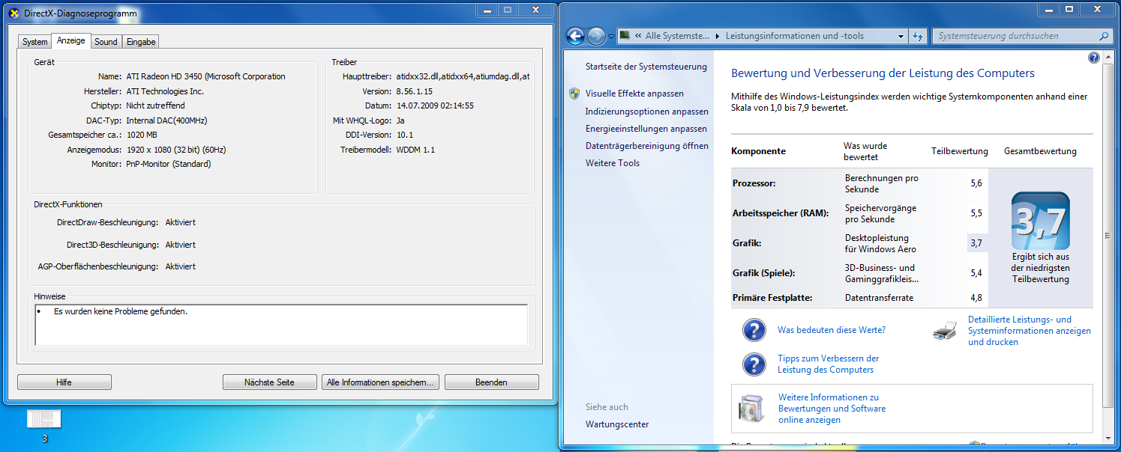Open Detaillierte Leistungs- und Systeminformationen link
1121x452 pixels.
click(1030, 331)
